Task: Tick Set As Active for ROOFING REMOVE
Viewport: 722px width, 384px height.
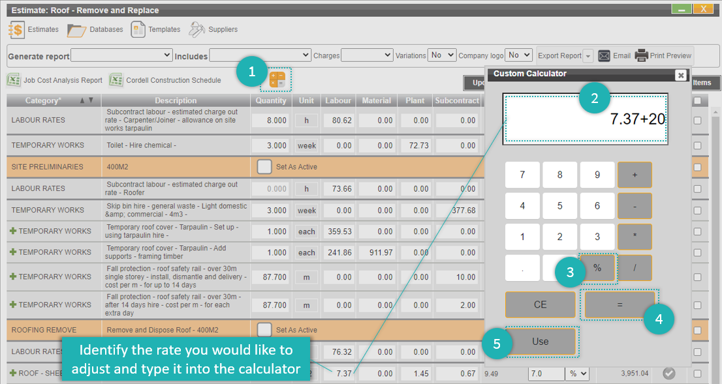Action: point(264,330)
